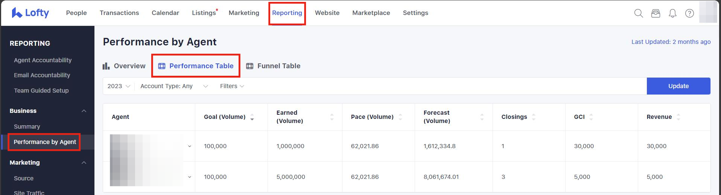Click the help question mark icon
721x195 pixels.
pos(689,13)
